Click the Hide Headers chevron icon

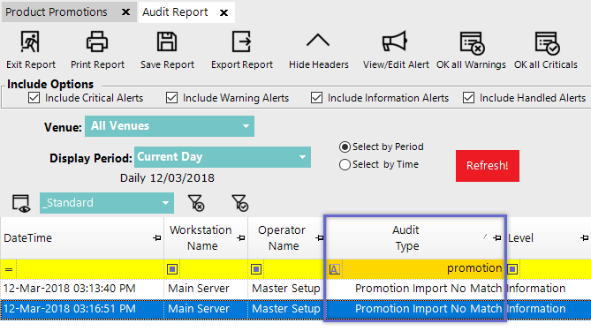pyautogui.click(x=318, y=40)
